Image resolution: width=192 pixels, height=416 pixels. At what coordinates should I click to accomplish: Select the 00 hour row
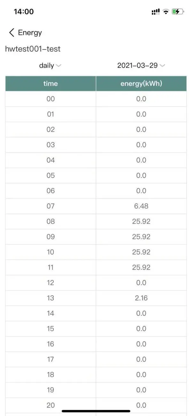[x=51, y=99]
